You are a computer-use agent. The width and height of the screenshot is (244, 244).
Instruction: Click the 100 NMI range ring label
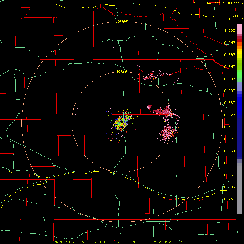[122, 21]
